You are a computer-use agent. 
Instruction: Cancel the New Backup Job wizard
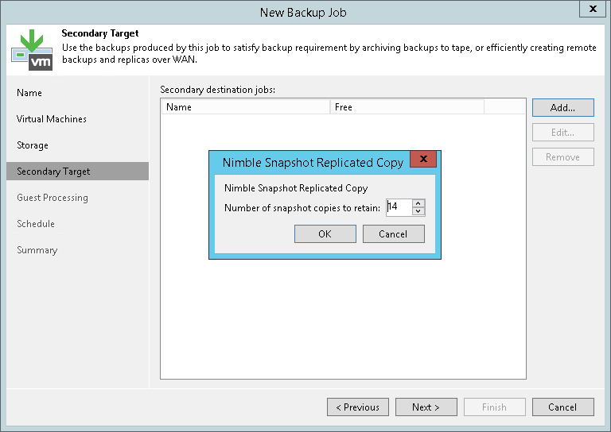pos(563,407)
